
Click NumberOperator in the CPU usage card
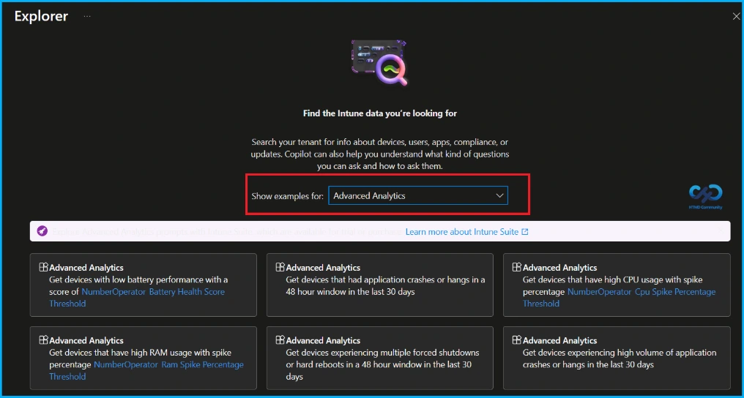pyautogui.click(x=599, y=292)
